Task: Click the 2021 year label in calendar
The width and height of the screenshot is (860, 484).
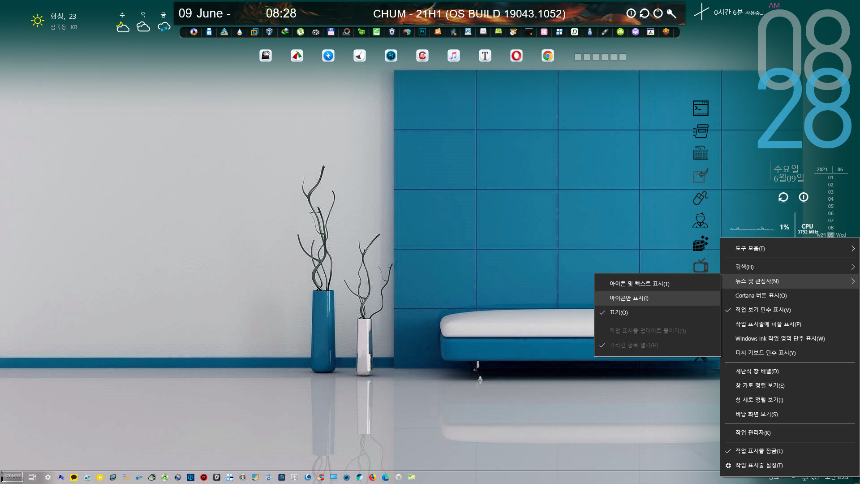Action: tap(822, 169)
